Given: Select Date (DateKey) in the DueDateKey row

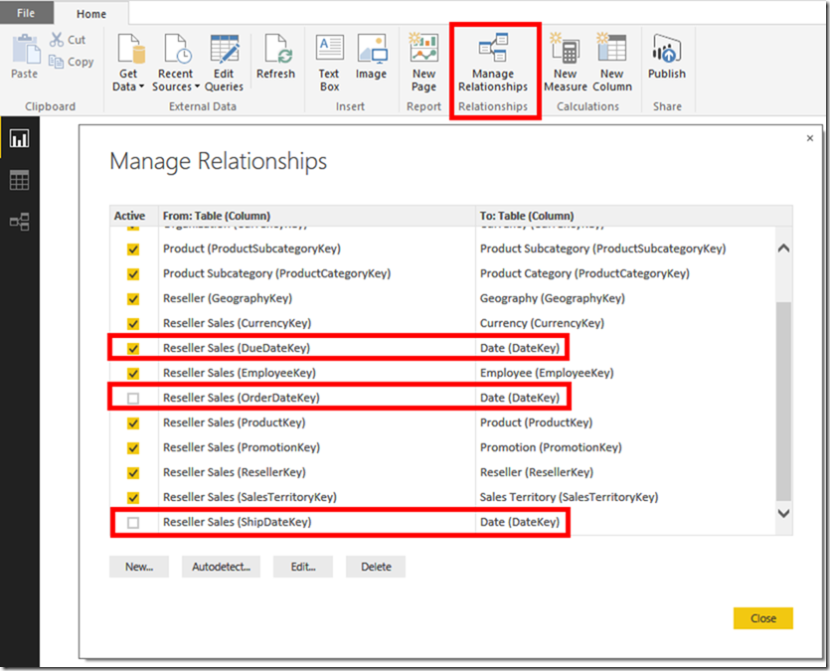Looking at the screenshot, I should tap(520, 348).
